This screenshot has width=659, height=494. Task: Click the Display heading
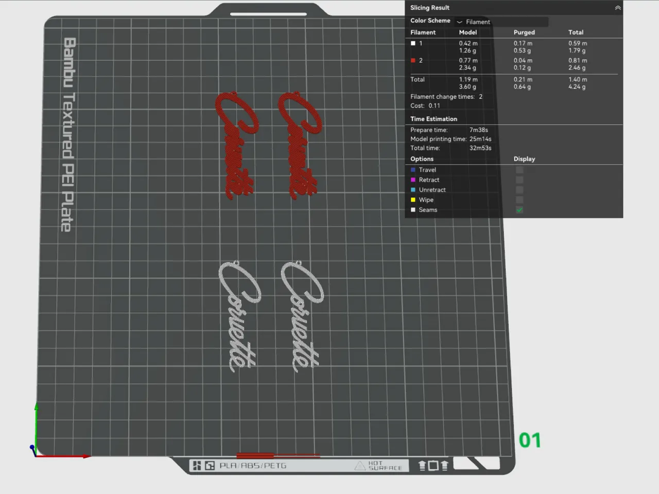[x=524, y=159]
